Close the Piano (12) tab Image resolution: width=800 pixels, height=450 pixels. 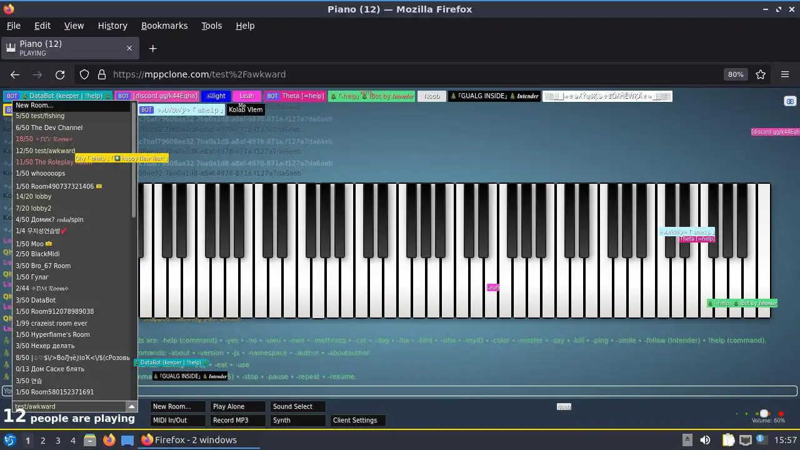(129, 48)
